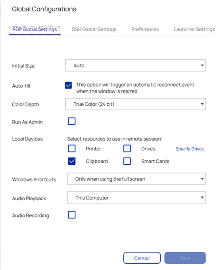Open the Audio Playback dropdown

coord(136,198)
